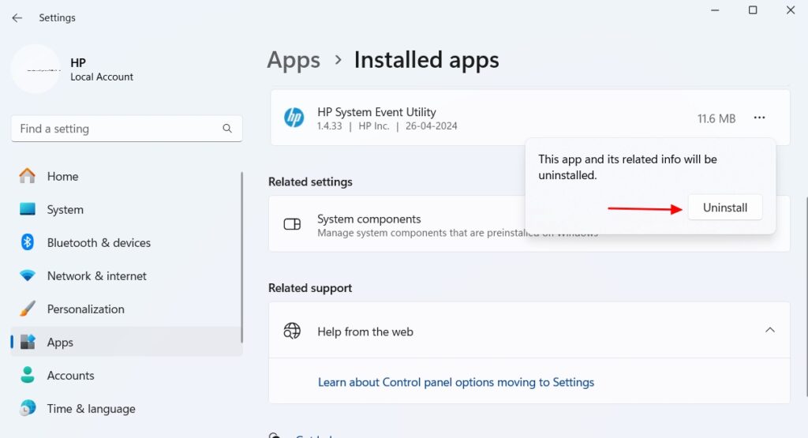Click the search magnifier icon
Image resolution: width=808 pixels, height=438 pixels.
[x=227, y=129]
